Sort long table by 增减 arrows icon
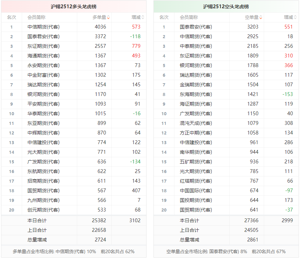The image size is (300, 259). tap(143, 17)
